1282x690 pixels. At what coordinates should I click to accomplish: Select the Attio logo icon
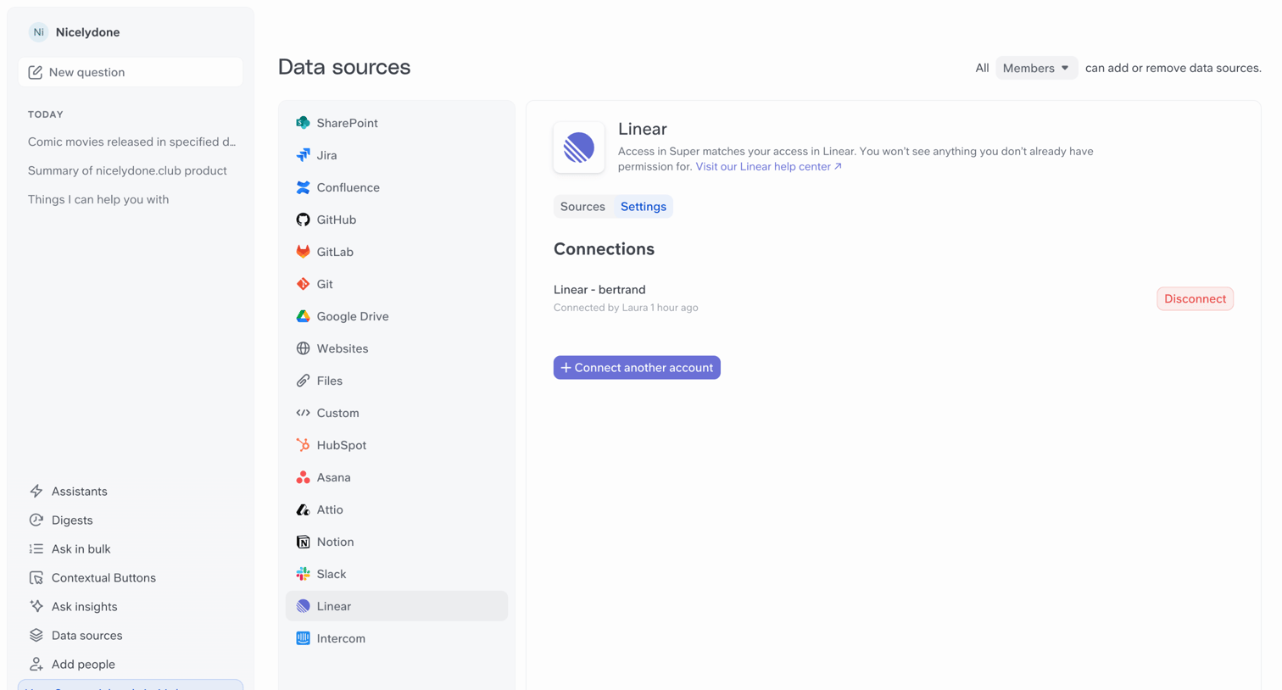[303, 509]
